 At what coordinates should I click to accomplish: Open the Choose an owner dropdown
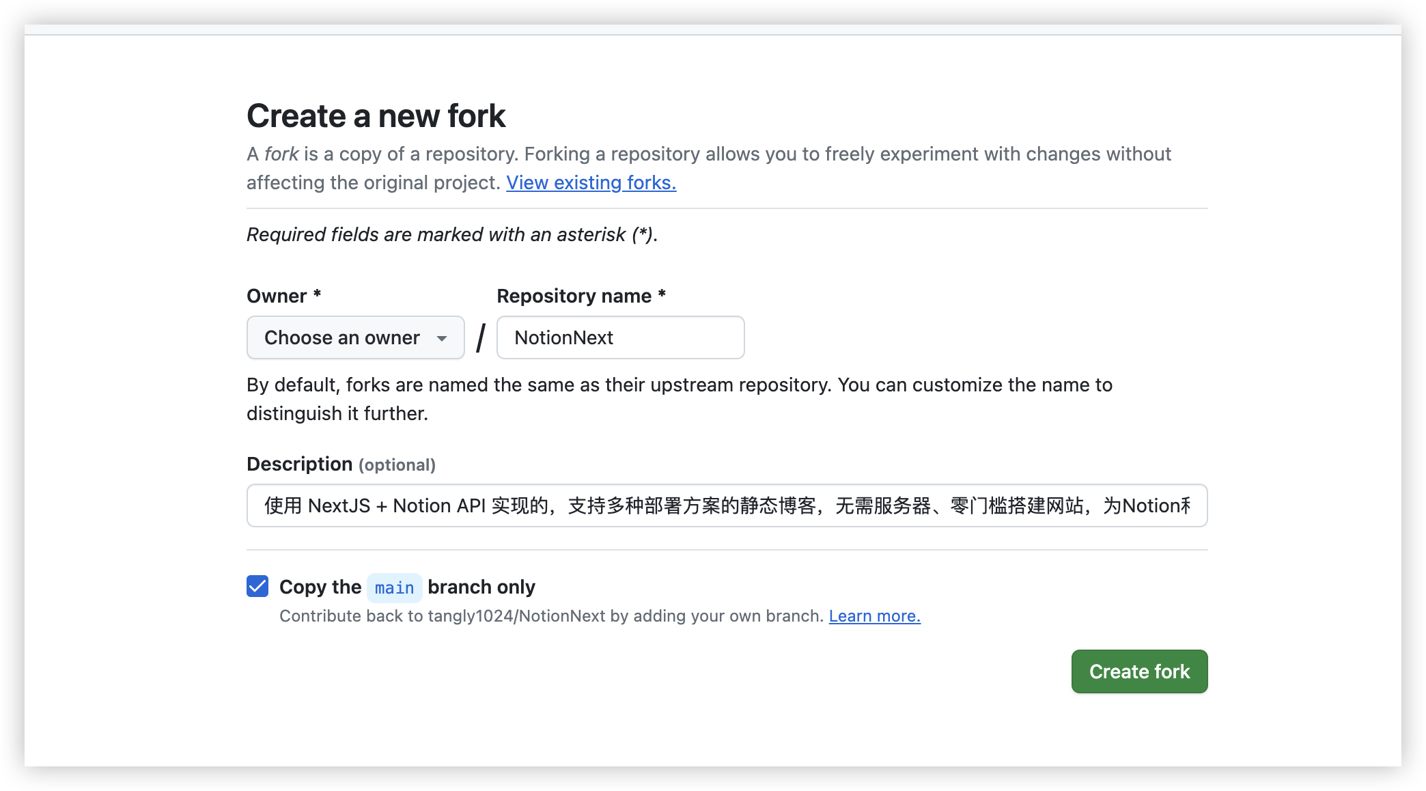355,337
